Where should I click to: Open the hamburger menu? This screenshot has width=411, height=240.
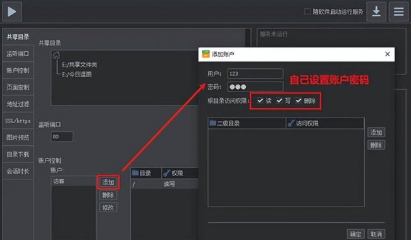398,11
